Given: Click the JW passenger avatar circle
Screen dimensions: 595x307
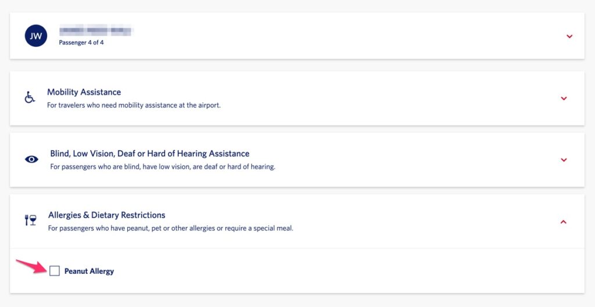Looking at the screenshot, I should tap(36, 36).
